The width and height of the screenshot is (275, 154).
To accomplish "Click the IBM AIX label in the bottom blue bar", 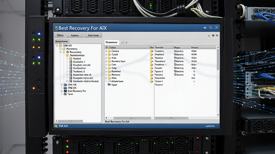I will coord(63,126).
